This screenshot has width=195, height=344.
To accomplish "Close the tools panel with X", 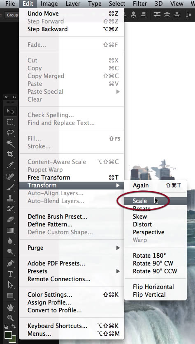I will (6, 97).
